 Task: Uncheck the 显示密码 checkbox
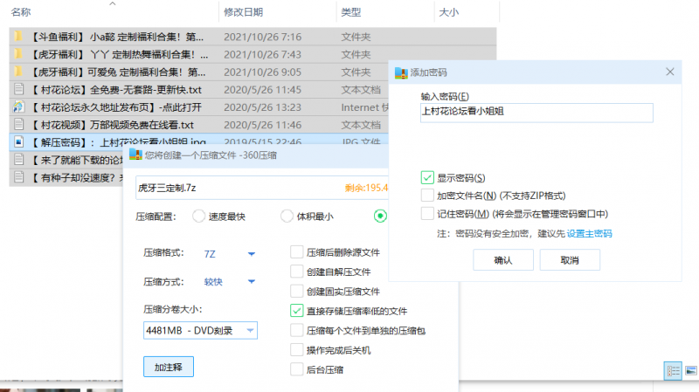point(427,178)
